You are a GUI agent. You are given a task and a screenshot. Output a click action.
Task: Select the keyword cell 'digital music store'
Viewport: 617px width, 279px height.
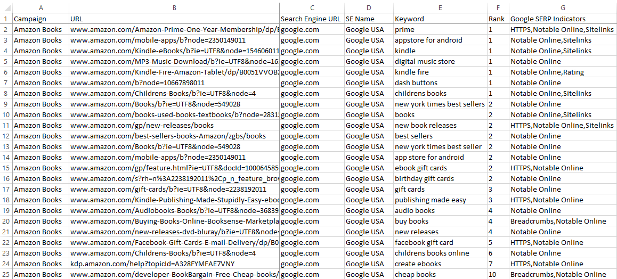[440, 61]
